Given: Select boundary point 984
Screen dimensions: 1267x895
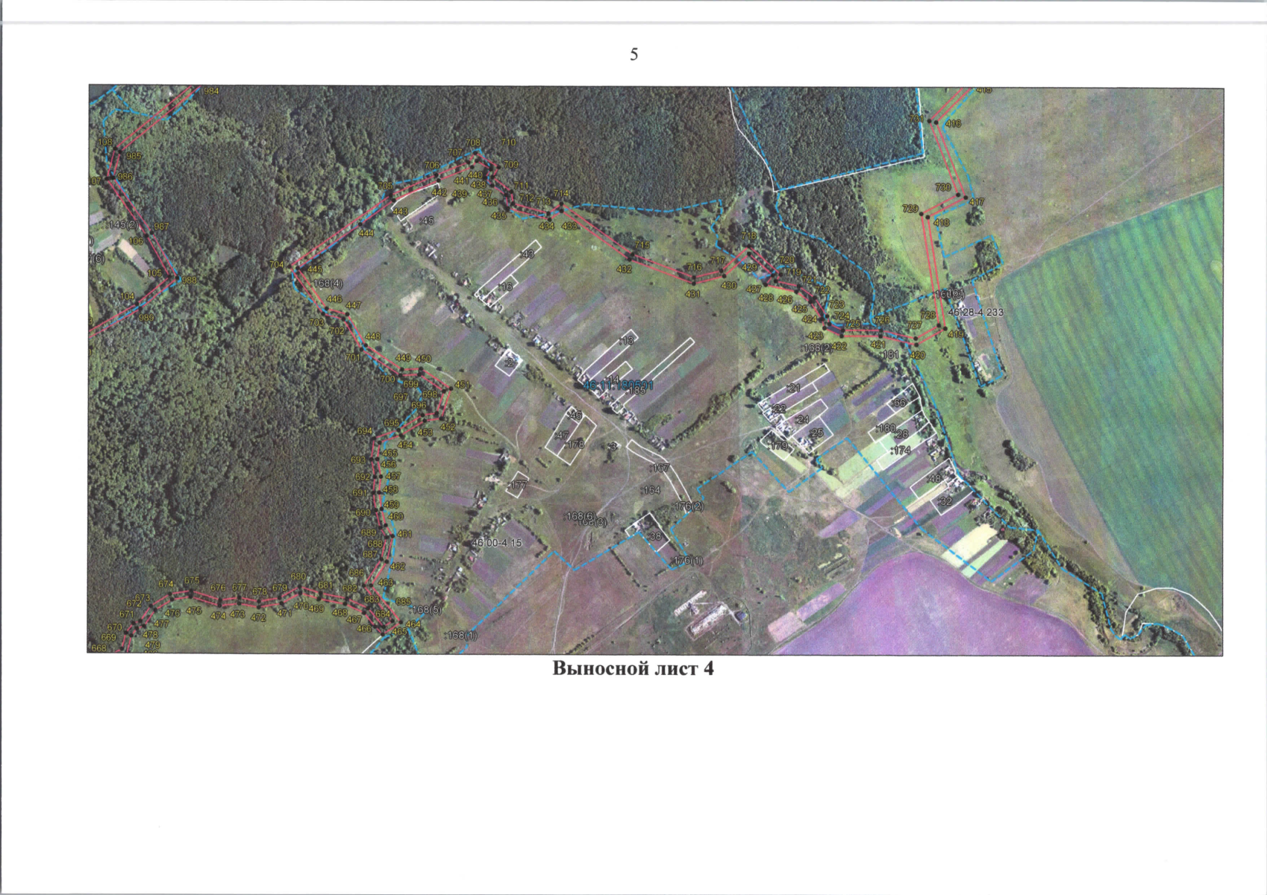Looking at the screenshot, I should pos(211,91).
